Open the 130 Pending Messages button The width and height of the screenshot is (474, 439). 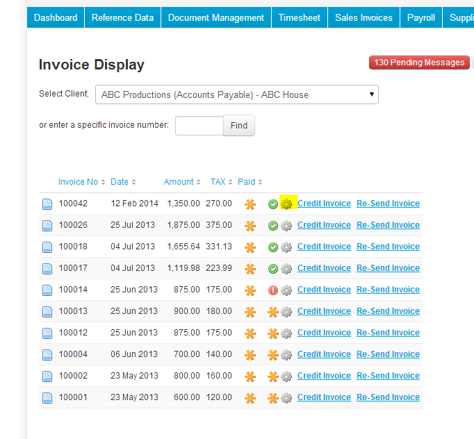[x=419, y=63]
